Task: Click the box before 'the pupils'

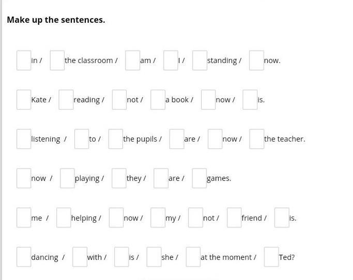Action: 116,139
